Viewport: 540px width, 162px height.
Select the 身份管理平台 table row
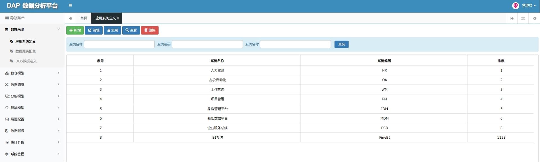click(300, 109)
